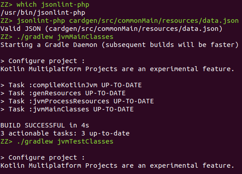Click the 'ZZ>' prompt before jvmTestClasses

[6, 141]
